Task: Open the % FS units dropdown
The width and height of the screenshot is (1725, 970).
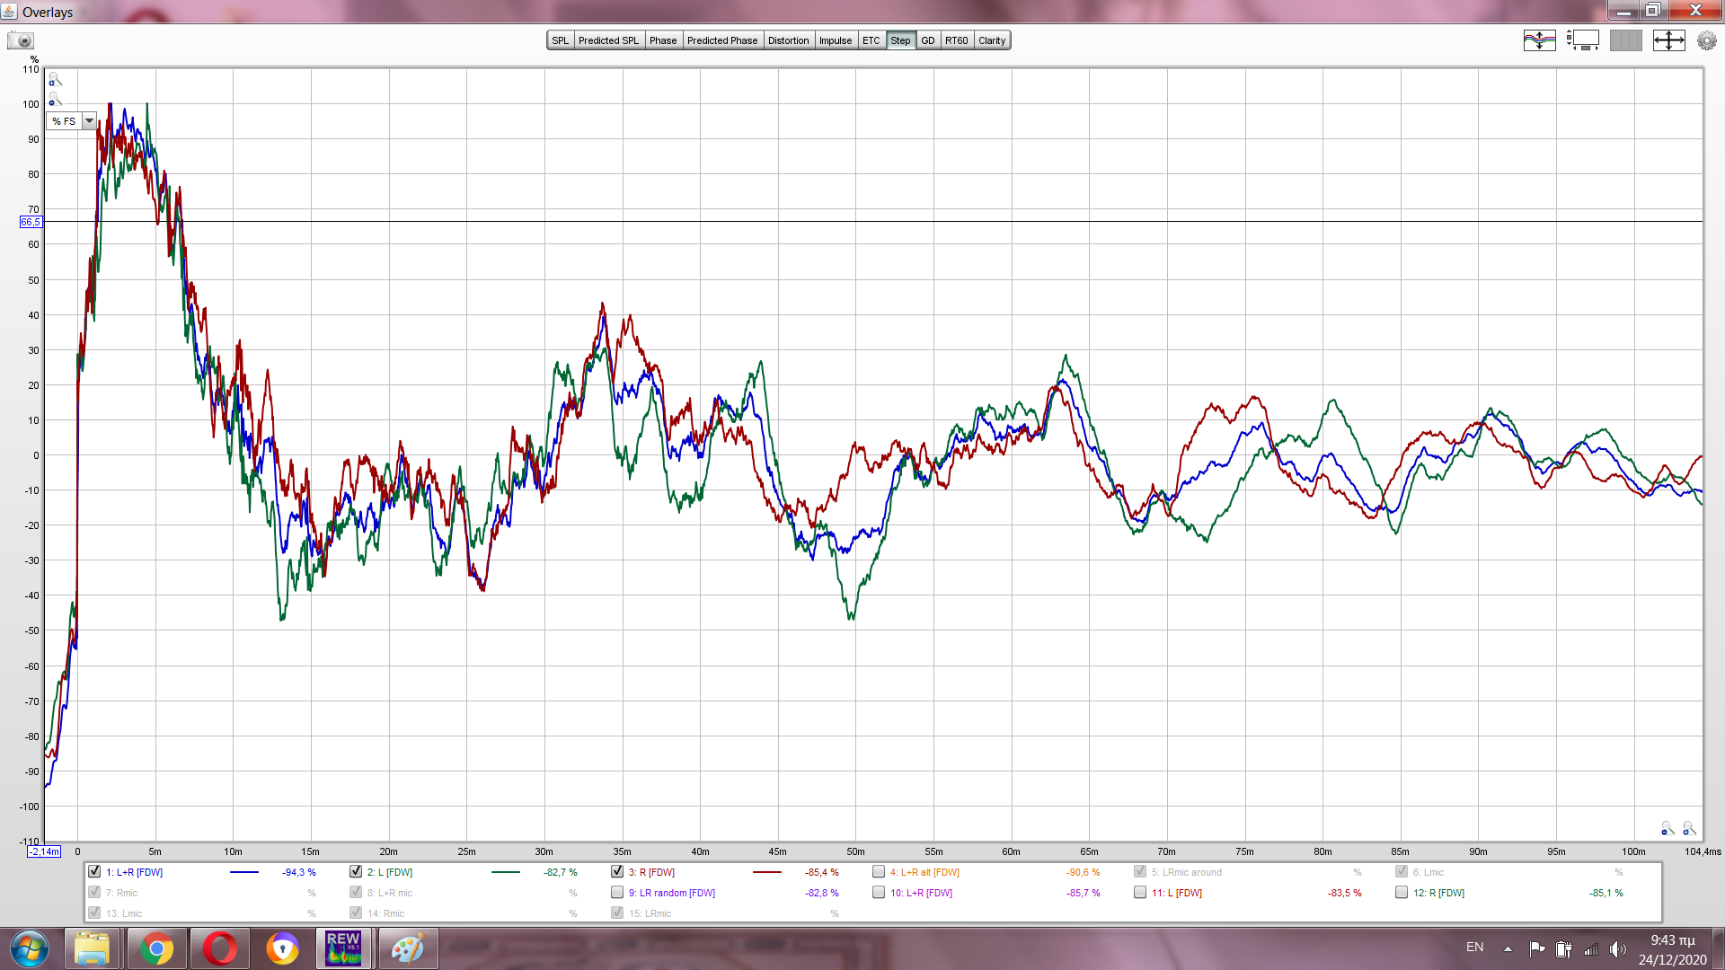Action: pos(89,121)
